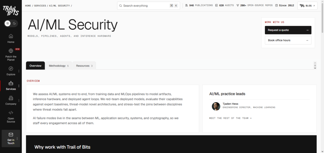
Task: Click the Command key shortcut badge
Action: 171,6
